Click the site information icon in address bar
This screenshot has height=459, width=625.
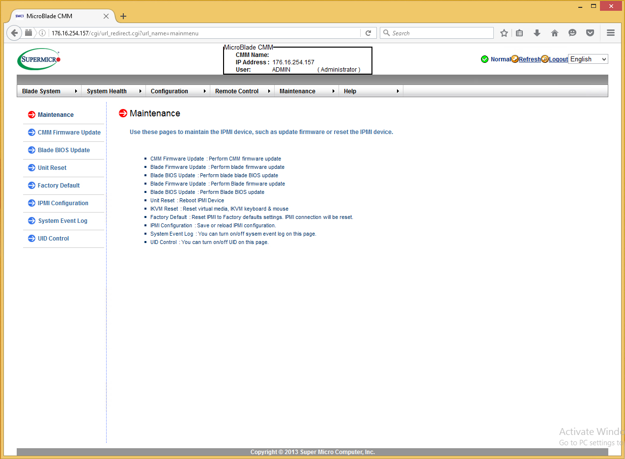[42, 33]
